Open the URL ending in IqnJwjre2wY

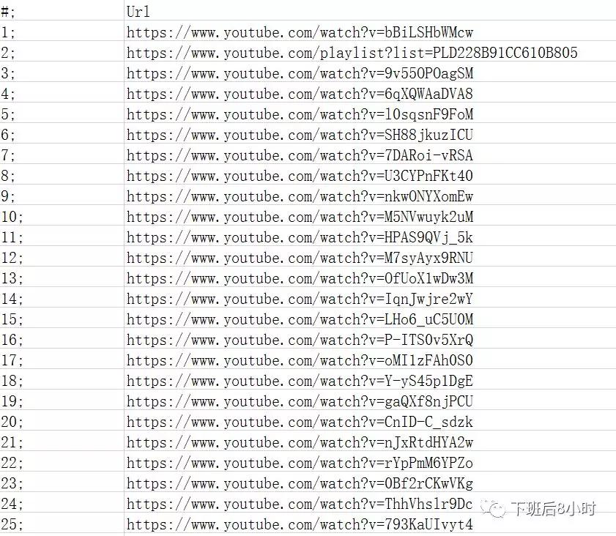coord(300,299)
